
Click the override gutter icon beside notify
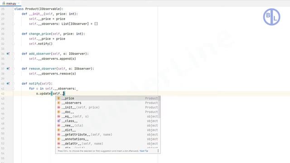pyautogui.click(x=8, y=83)
